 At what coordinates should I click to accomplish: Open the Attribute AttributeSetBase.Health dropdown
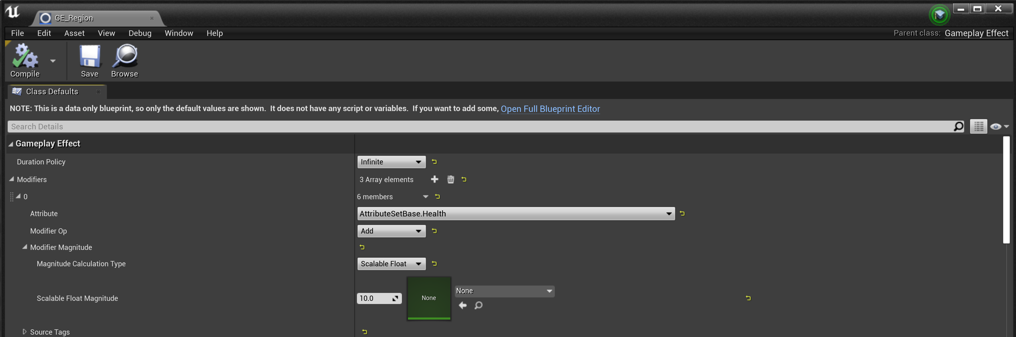[515, 213]
